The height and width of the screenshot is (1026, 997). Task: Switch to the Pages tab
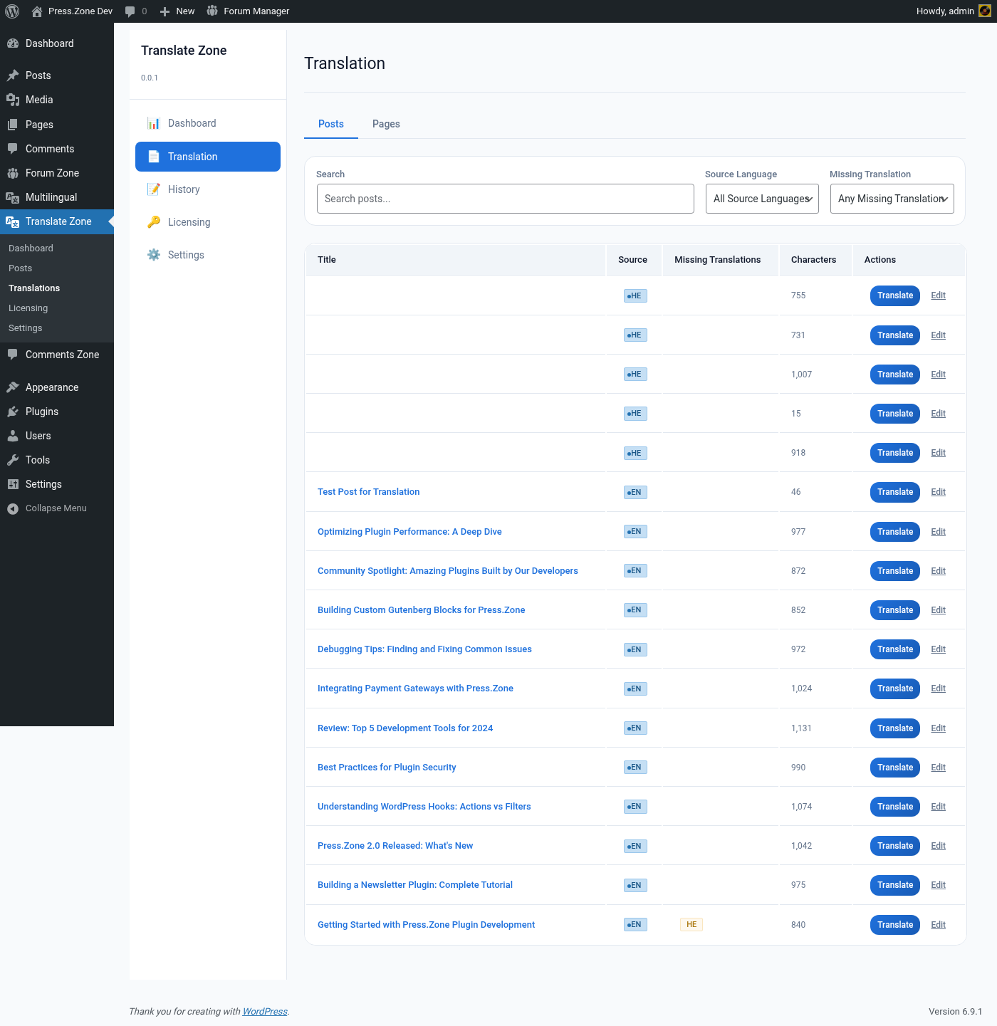click(x=386, y=124)
